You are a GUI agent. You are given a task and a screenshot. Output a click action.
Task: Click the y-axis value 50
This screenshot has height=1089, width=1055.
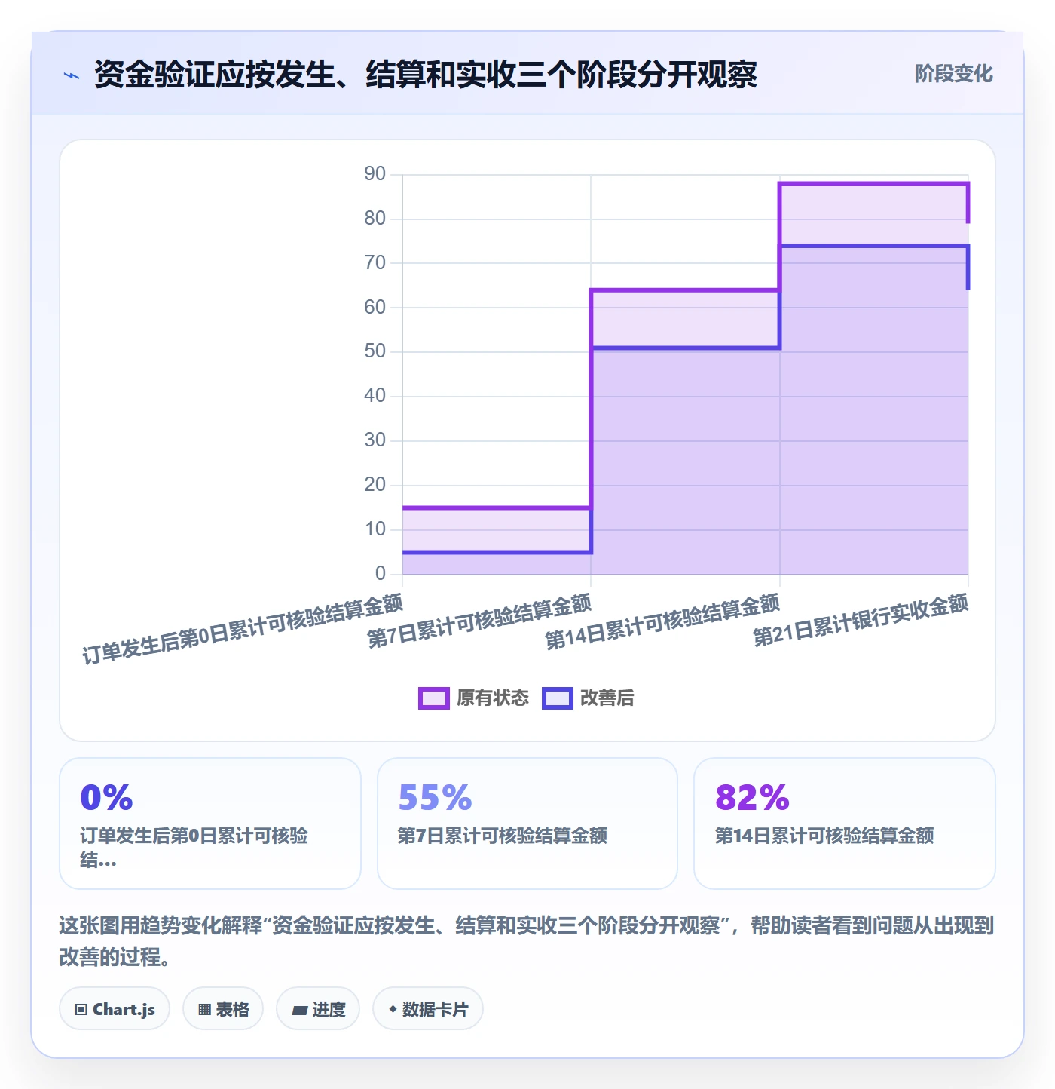(x=375, y=351)
